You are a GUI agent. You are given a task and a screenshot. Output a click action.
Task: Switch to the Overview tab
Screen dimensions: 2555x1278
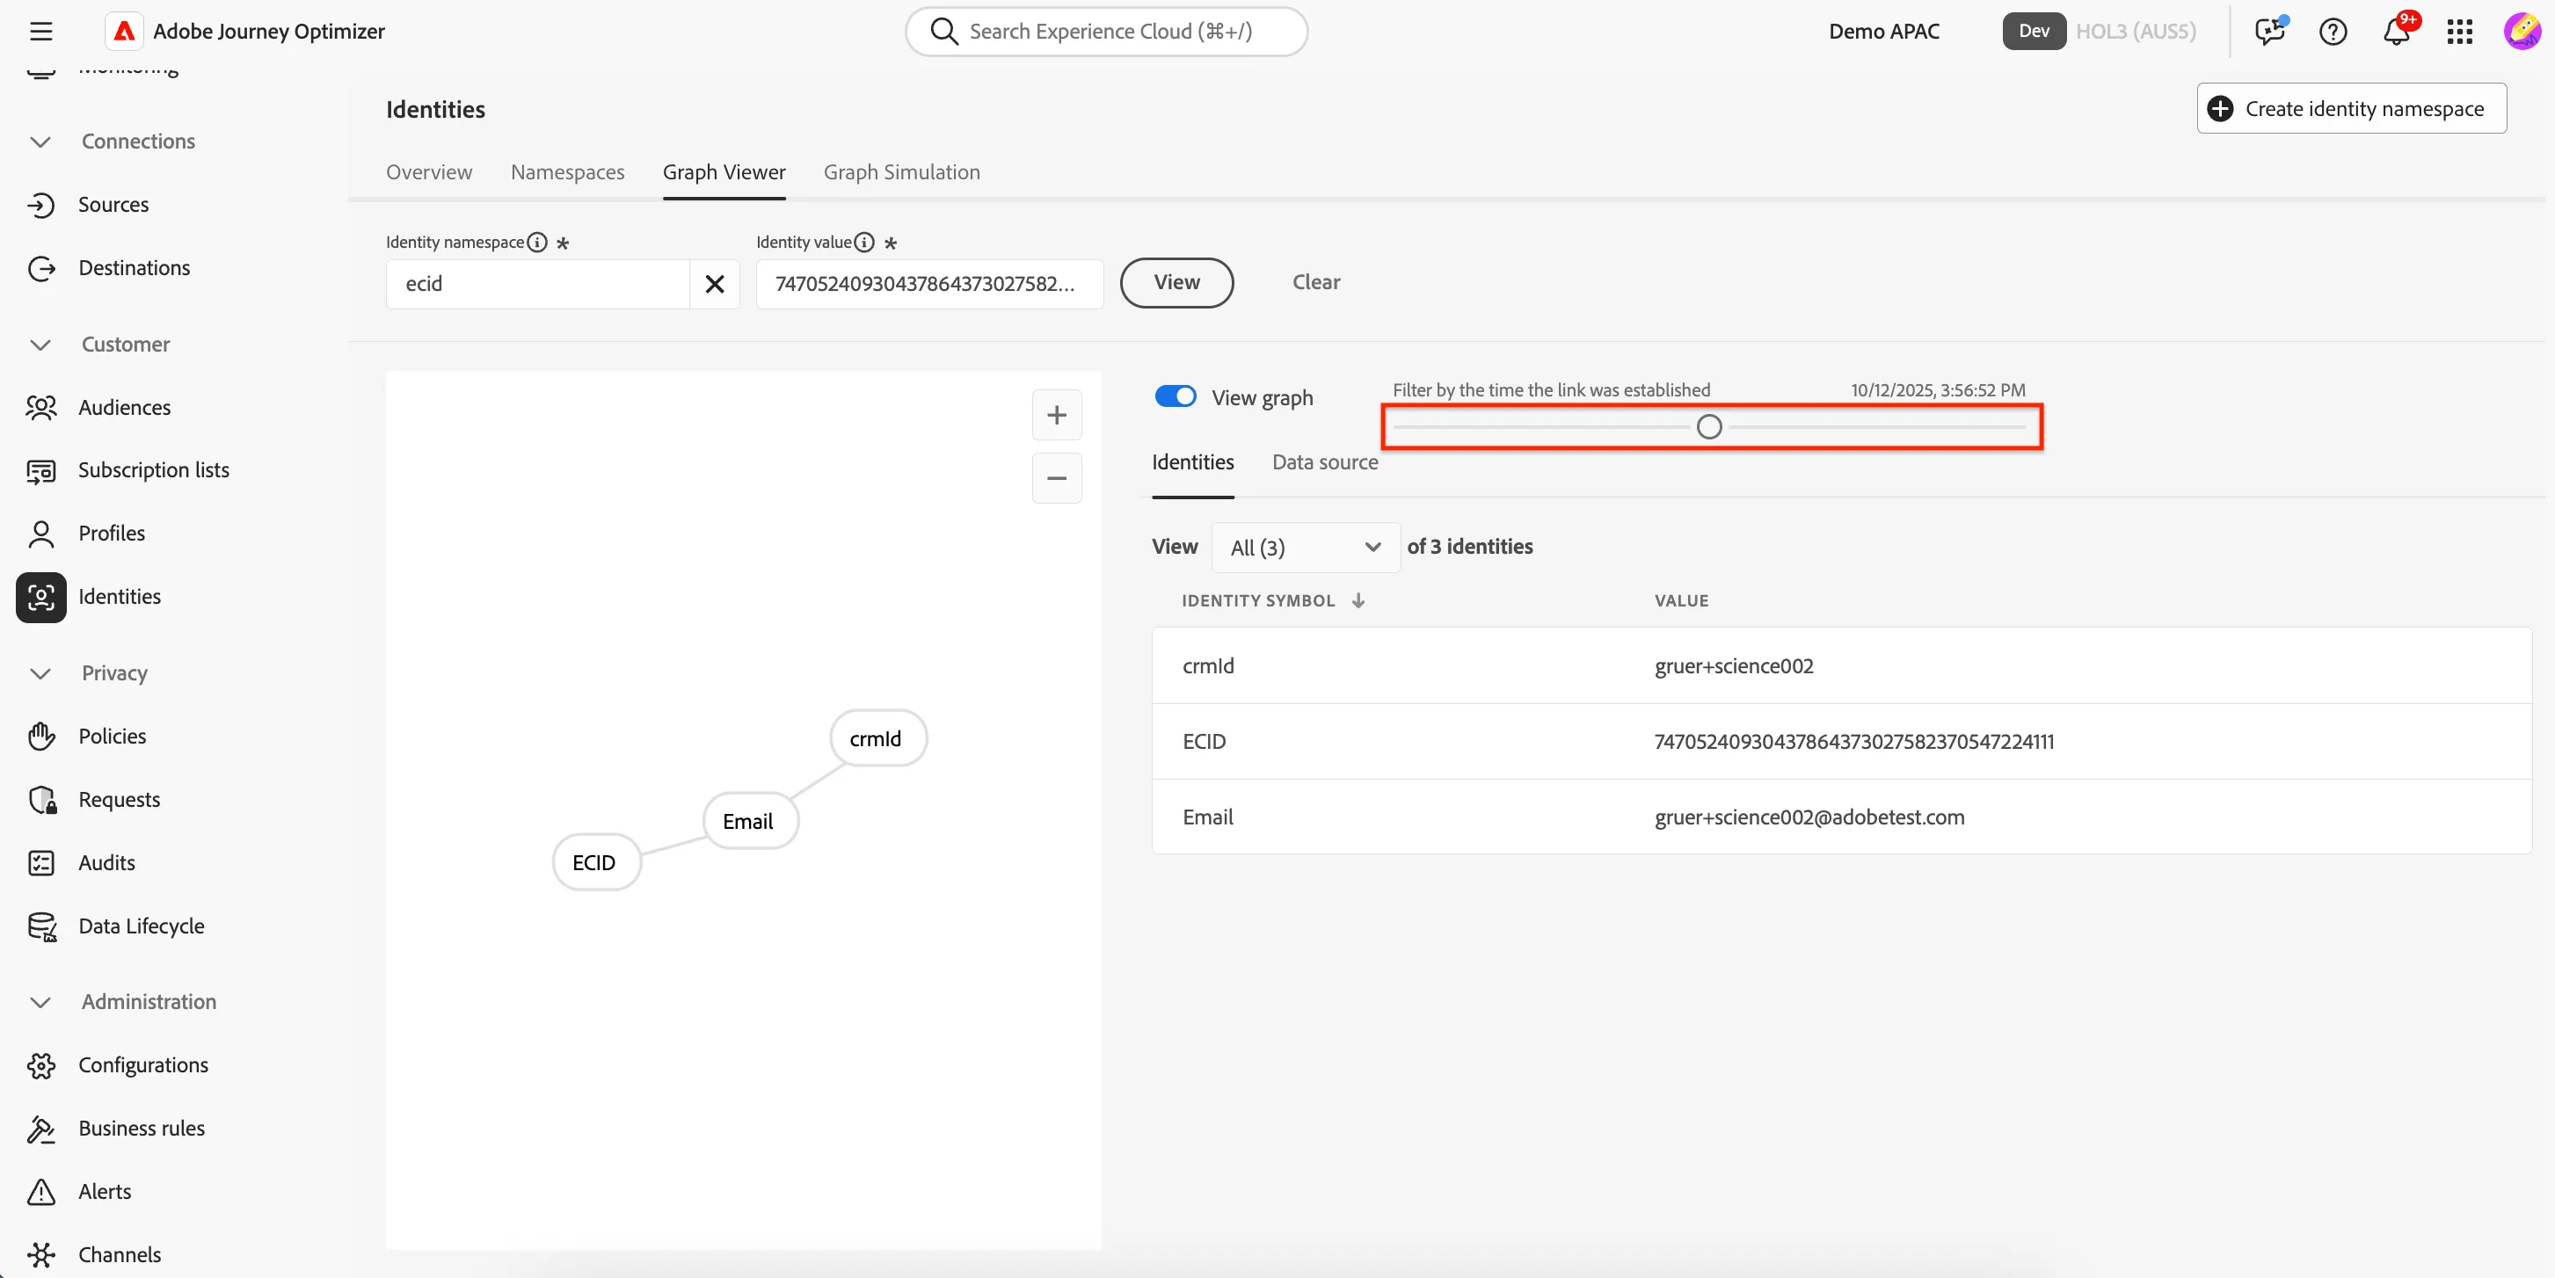pyautogui.click(x=428, y=172)
